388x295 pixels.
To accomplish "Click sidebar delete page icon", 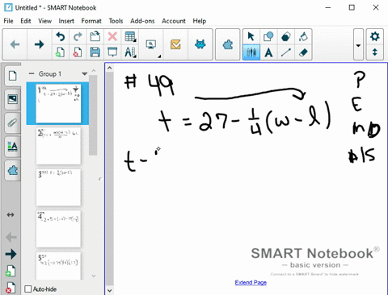I will coord(11,288).
